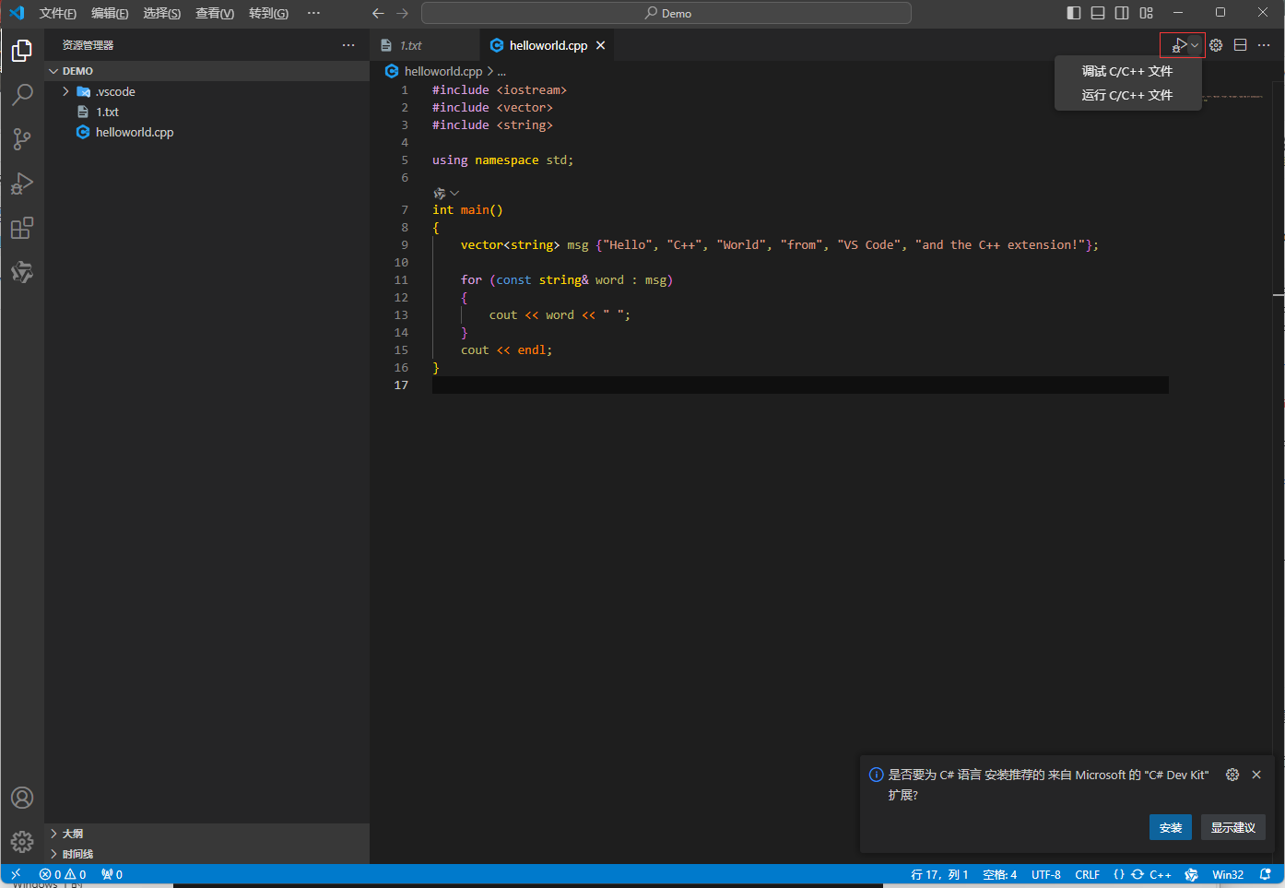
Task: Open the Search view in activity bar
Action: point(22,95)
